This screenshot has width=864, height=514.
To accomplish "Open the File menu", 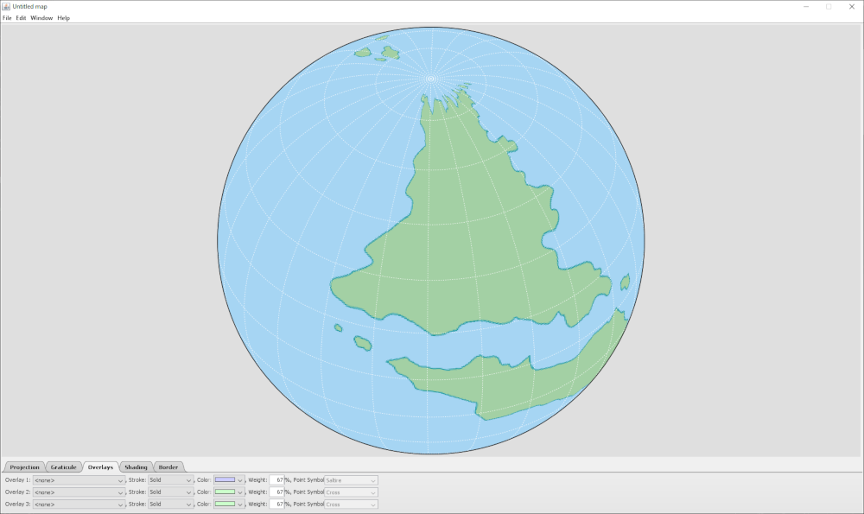I will click(7, 18).
